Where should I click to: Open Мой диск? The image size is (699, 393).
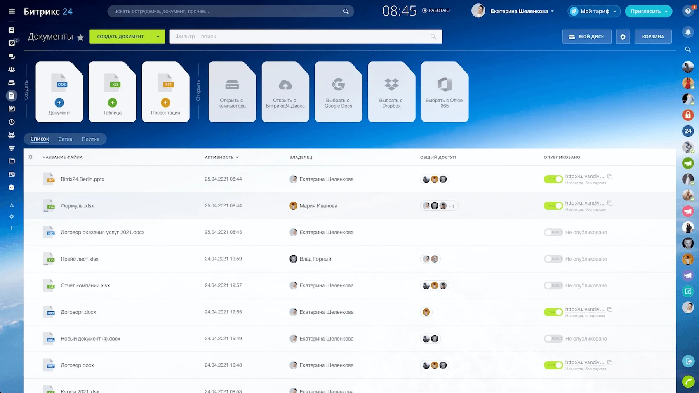point(587,37)
